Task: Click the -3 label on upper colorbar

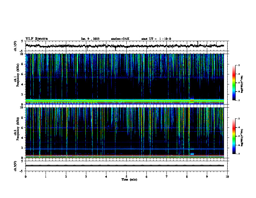Action: (239, 65)
